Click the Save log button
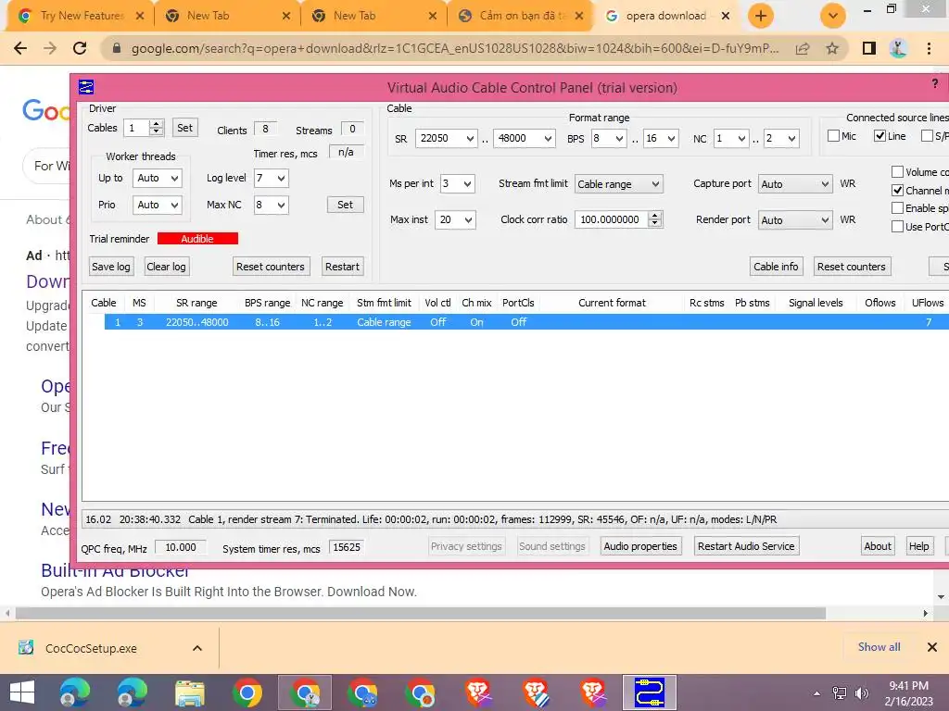This screenshot has width=949, height=711. tap(111, 267)
